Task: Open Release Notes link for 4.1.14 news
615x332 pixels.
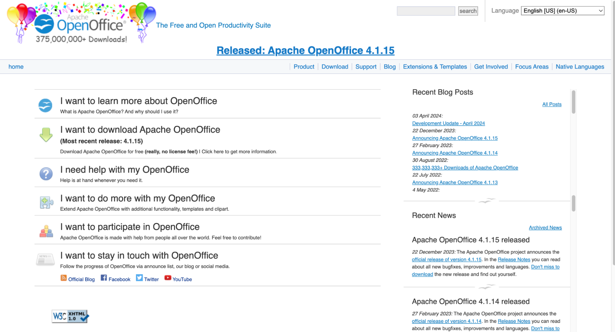Action: tap(514, 321)
